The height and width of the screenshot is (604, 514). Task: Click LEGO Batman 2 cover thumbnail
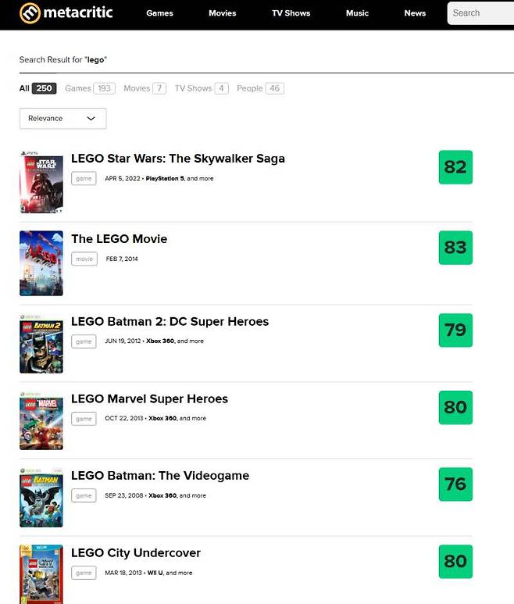(x=41, y=344)
